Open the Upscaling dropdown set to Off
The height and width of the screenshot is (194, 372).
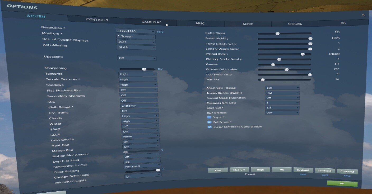pos(137,58)
